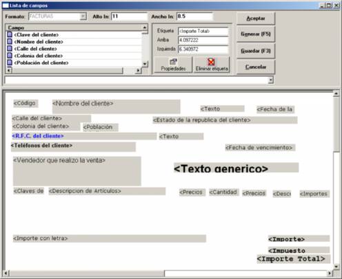
Task: Delete label with Eliminar etiqueta button
Action: pos(212,65)
